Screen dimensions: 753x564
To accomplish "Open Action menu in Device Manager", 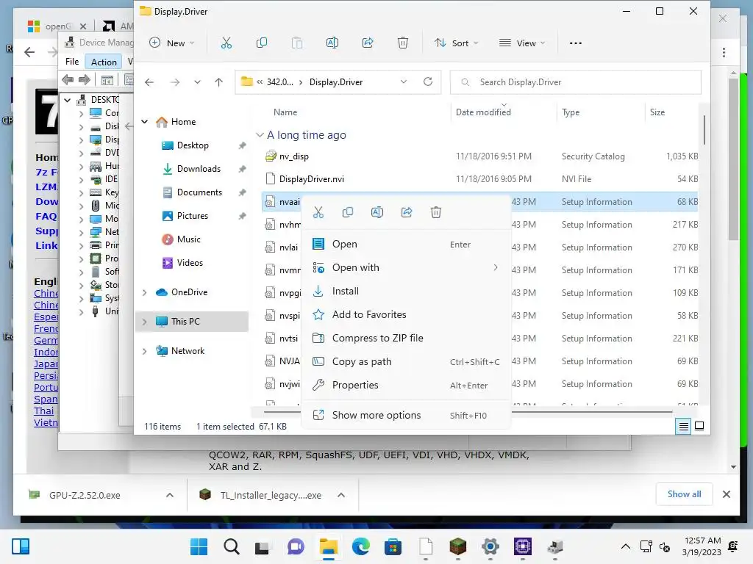I will 104,62.
